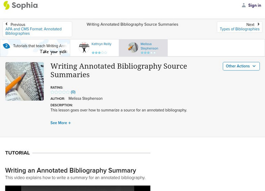Open the Other Actions dropdown
The image size is (265, 191).
(x=241, y=66)
